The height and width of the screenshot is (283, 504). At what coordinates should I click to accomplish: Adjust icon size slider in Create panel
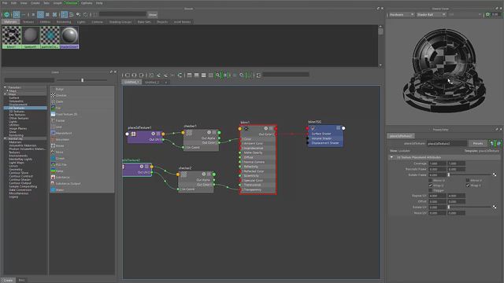click(82, 80)
